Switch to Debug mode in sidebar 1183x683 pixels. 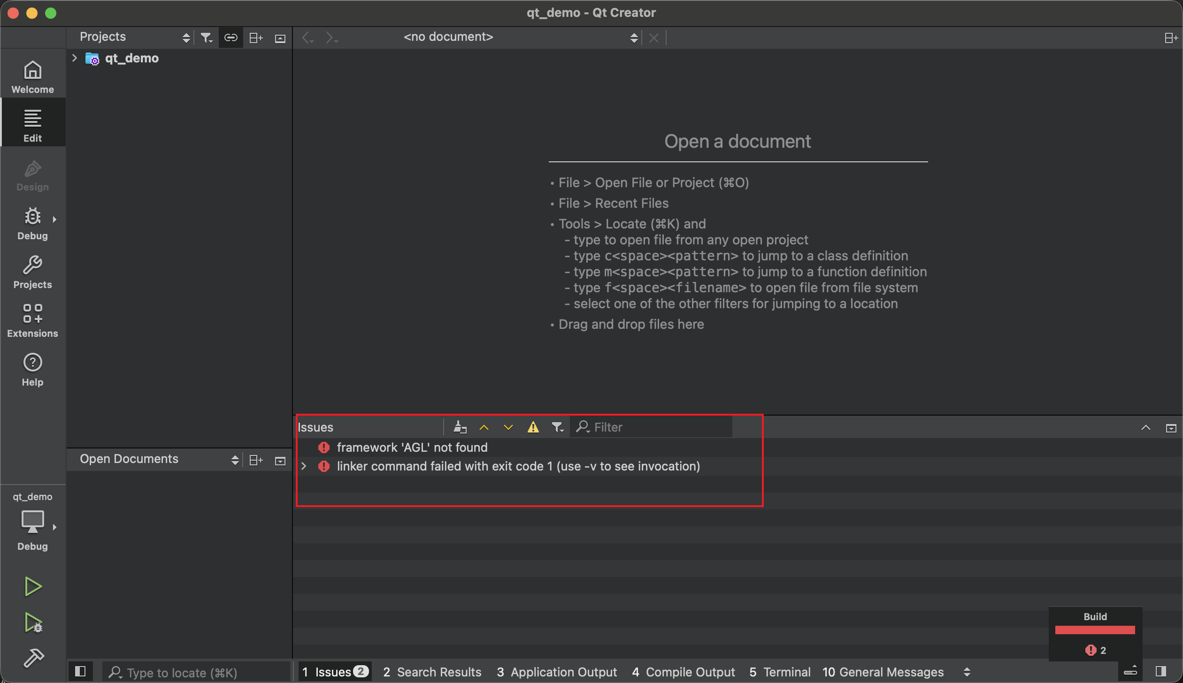click(32, 223)
